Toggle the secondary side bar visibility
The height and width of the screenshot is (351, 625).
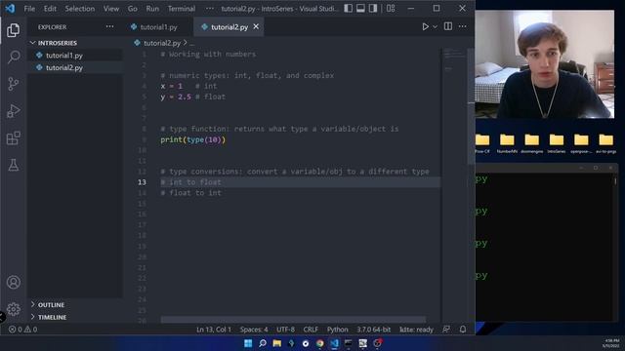coord(373,9)
